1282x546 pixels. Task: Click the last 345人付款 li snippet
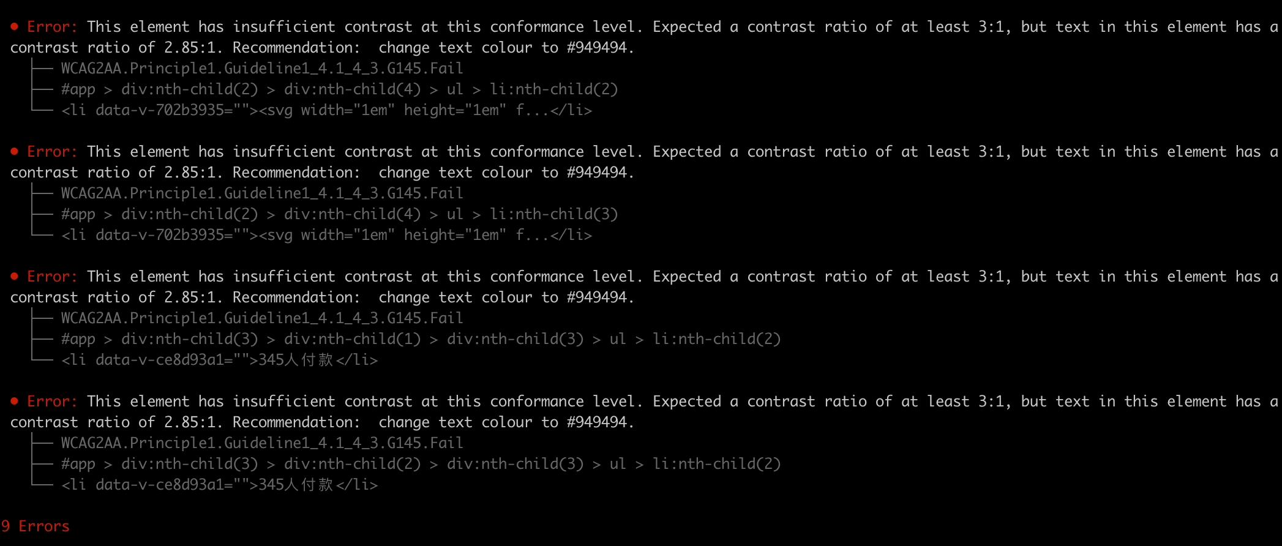point(220,485)
